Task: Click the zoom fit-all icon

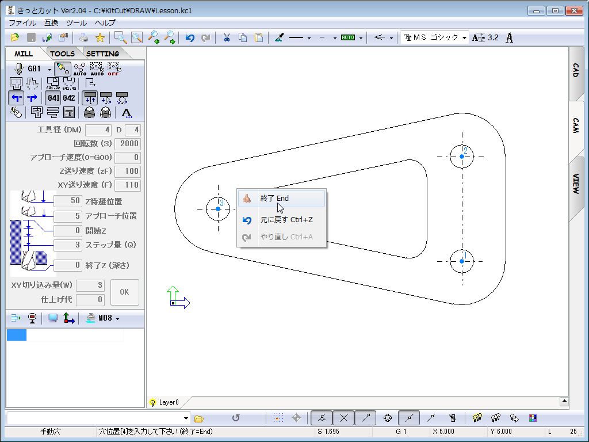Action: (137, 37)
